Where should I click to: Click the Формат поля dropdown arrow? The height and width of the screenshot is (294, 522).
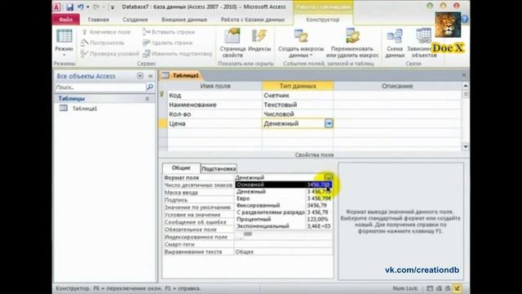tap(328, 177)
